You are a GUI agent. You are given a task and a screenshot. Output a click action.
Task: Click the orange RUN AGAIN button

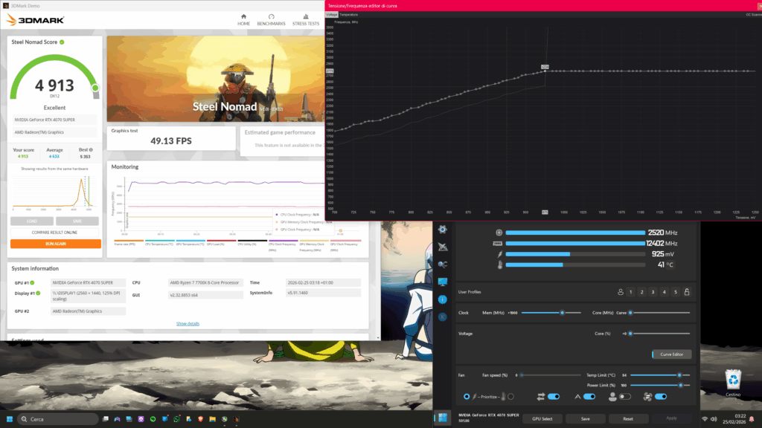(56, 244)
